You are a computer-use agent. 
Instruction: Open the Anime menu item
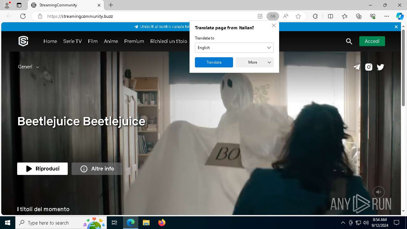point(111,41)
